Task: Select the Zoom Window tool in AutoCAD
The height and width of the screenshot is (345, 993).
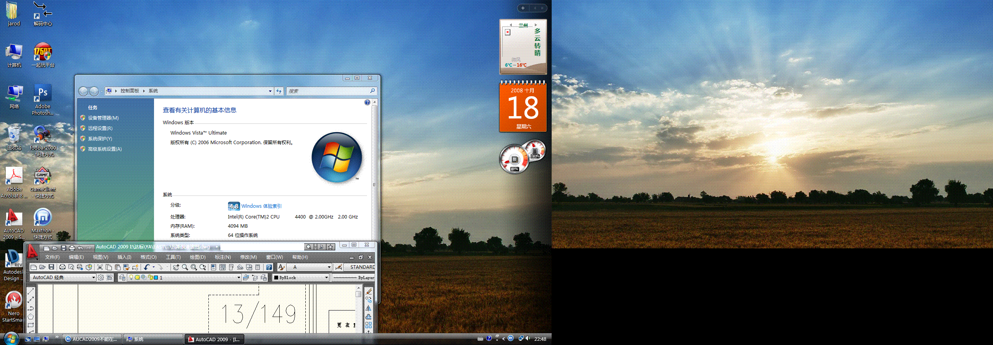Action: (193, 267)
